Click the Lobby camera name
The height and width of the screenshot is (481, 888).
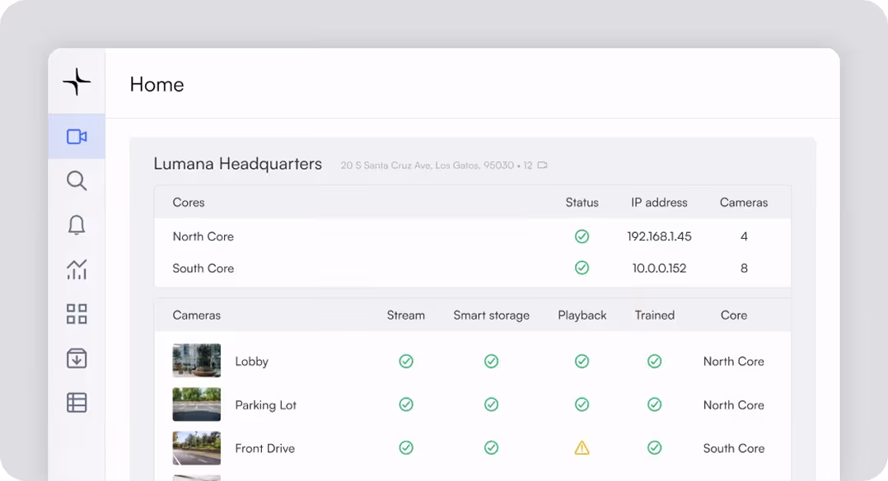(x=251, y=362)
